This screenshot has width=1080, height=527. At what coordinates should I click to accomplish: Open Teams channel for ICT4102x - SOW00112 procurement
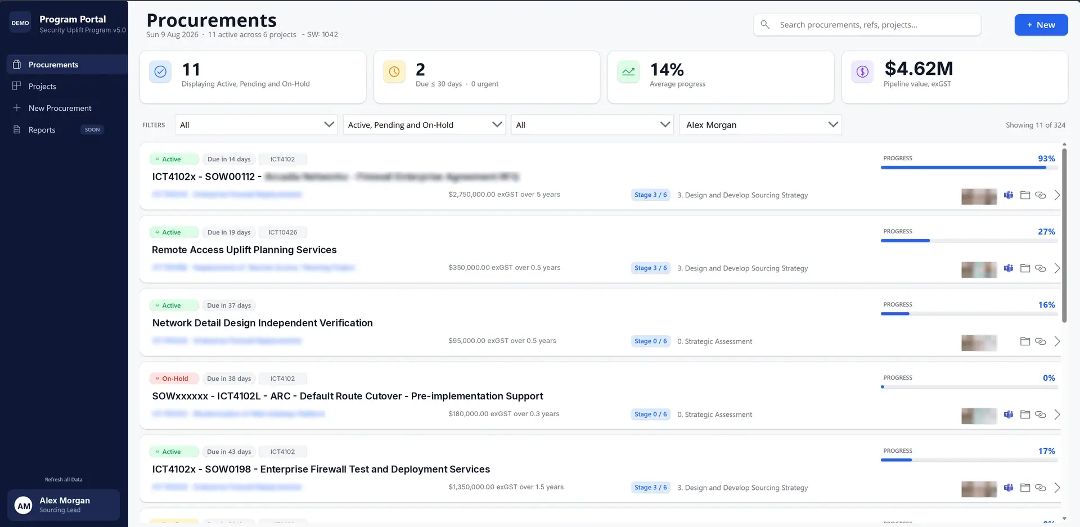(1009, 195)
